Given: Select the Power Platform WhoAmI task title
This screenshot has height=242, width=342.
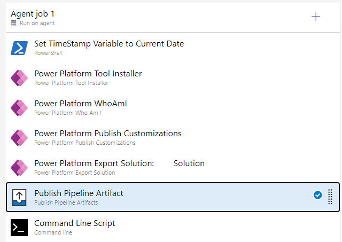Looking at the screenshot, I should [x=80, y=104].
